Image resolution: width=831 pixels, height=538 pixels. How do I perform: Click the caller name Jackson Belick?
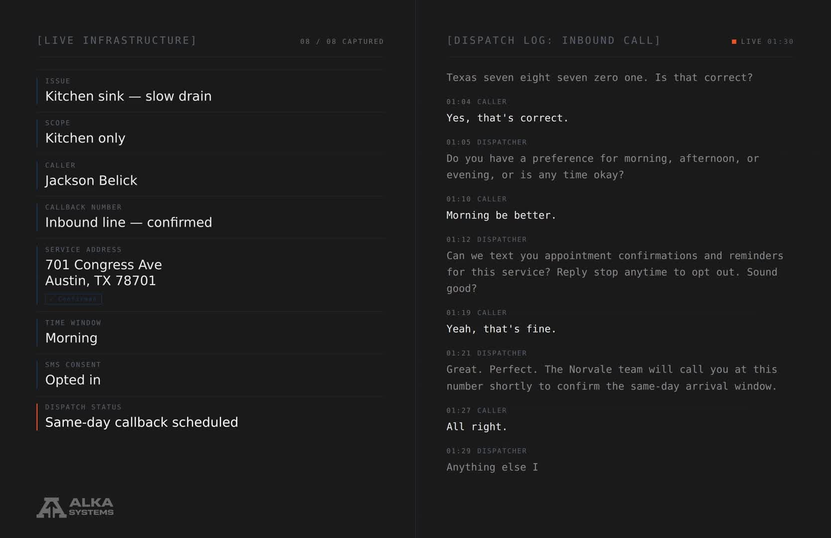click(x=91, y=180)
